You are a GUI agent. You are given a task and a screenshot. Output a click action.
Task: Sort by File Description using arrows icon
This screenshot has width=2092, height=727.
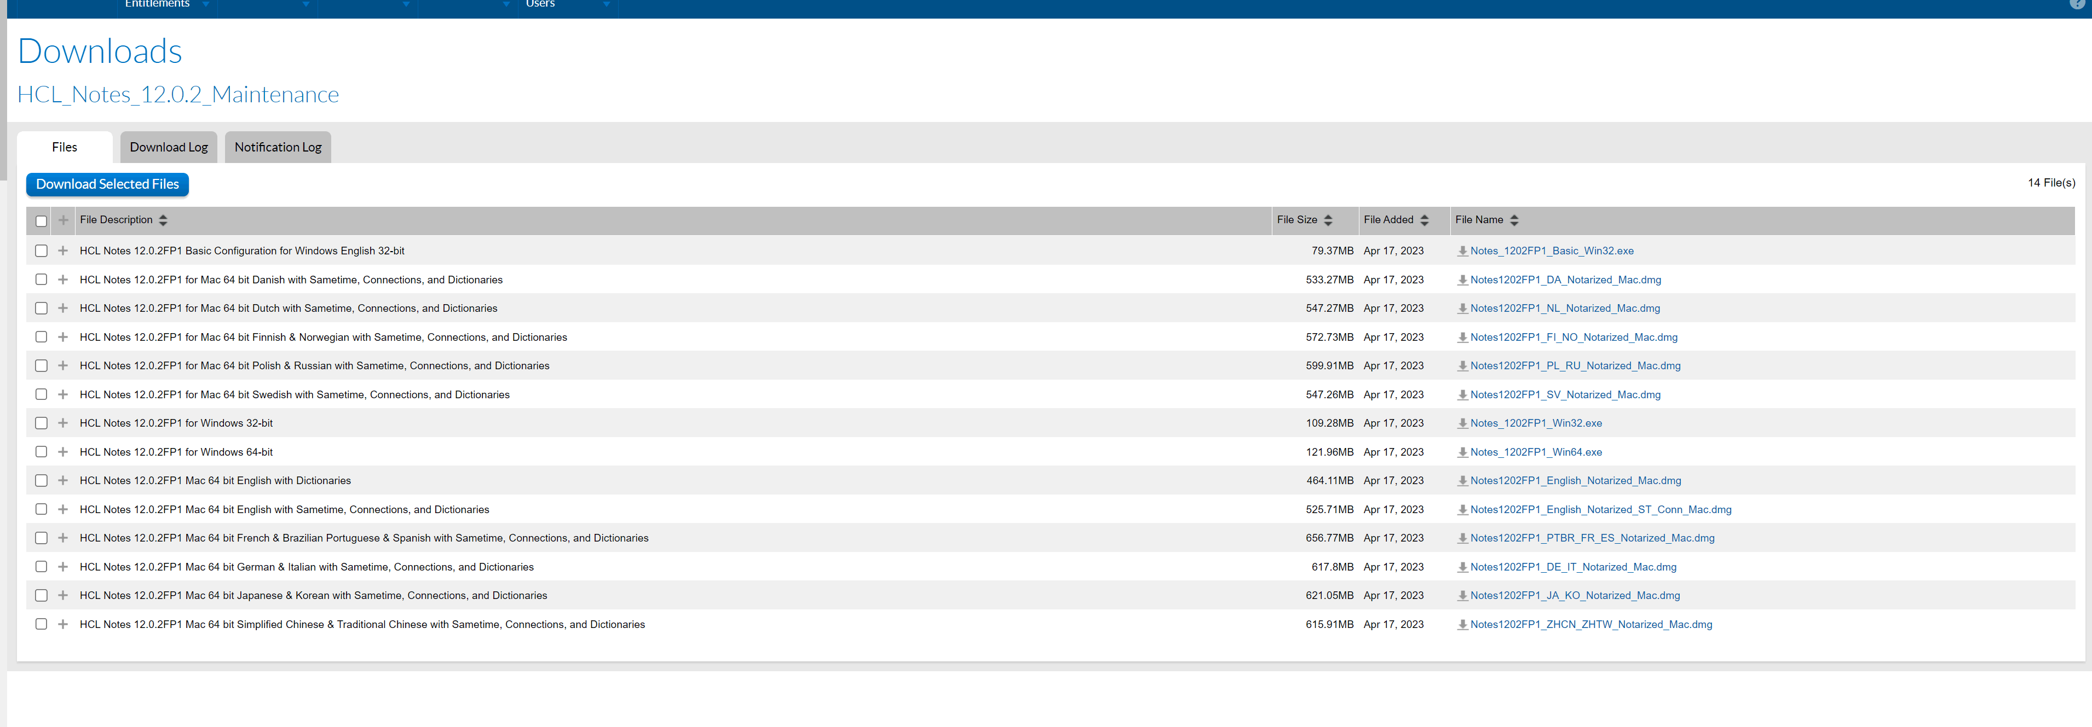pyautogui.click(x=163, y=220)
